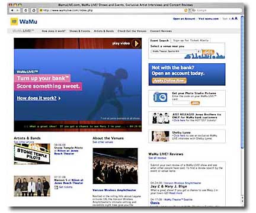Click the 'WaMu LIVE! Reviews' heading
The width and height of the screenshot is (256, 213).
[x=166, y=154]
